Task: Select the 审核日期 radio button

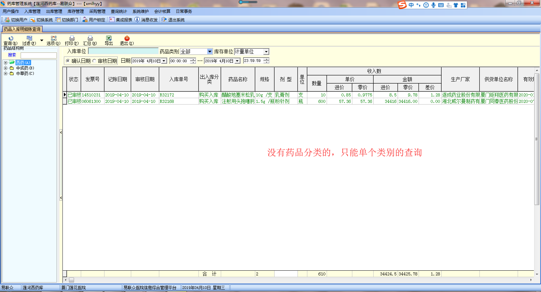Action: tap(94, 61)
